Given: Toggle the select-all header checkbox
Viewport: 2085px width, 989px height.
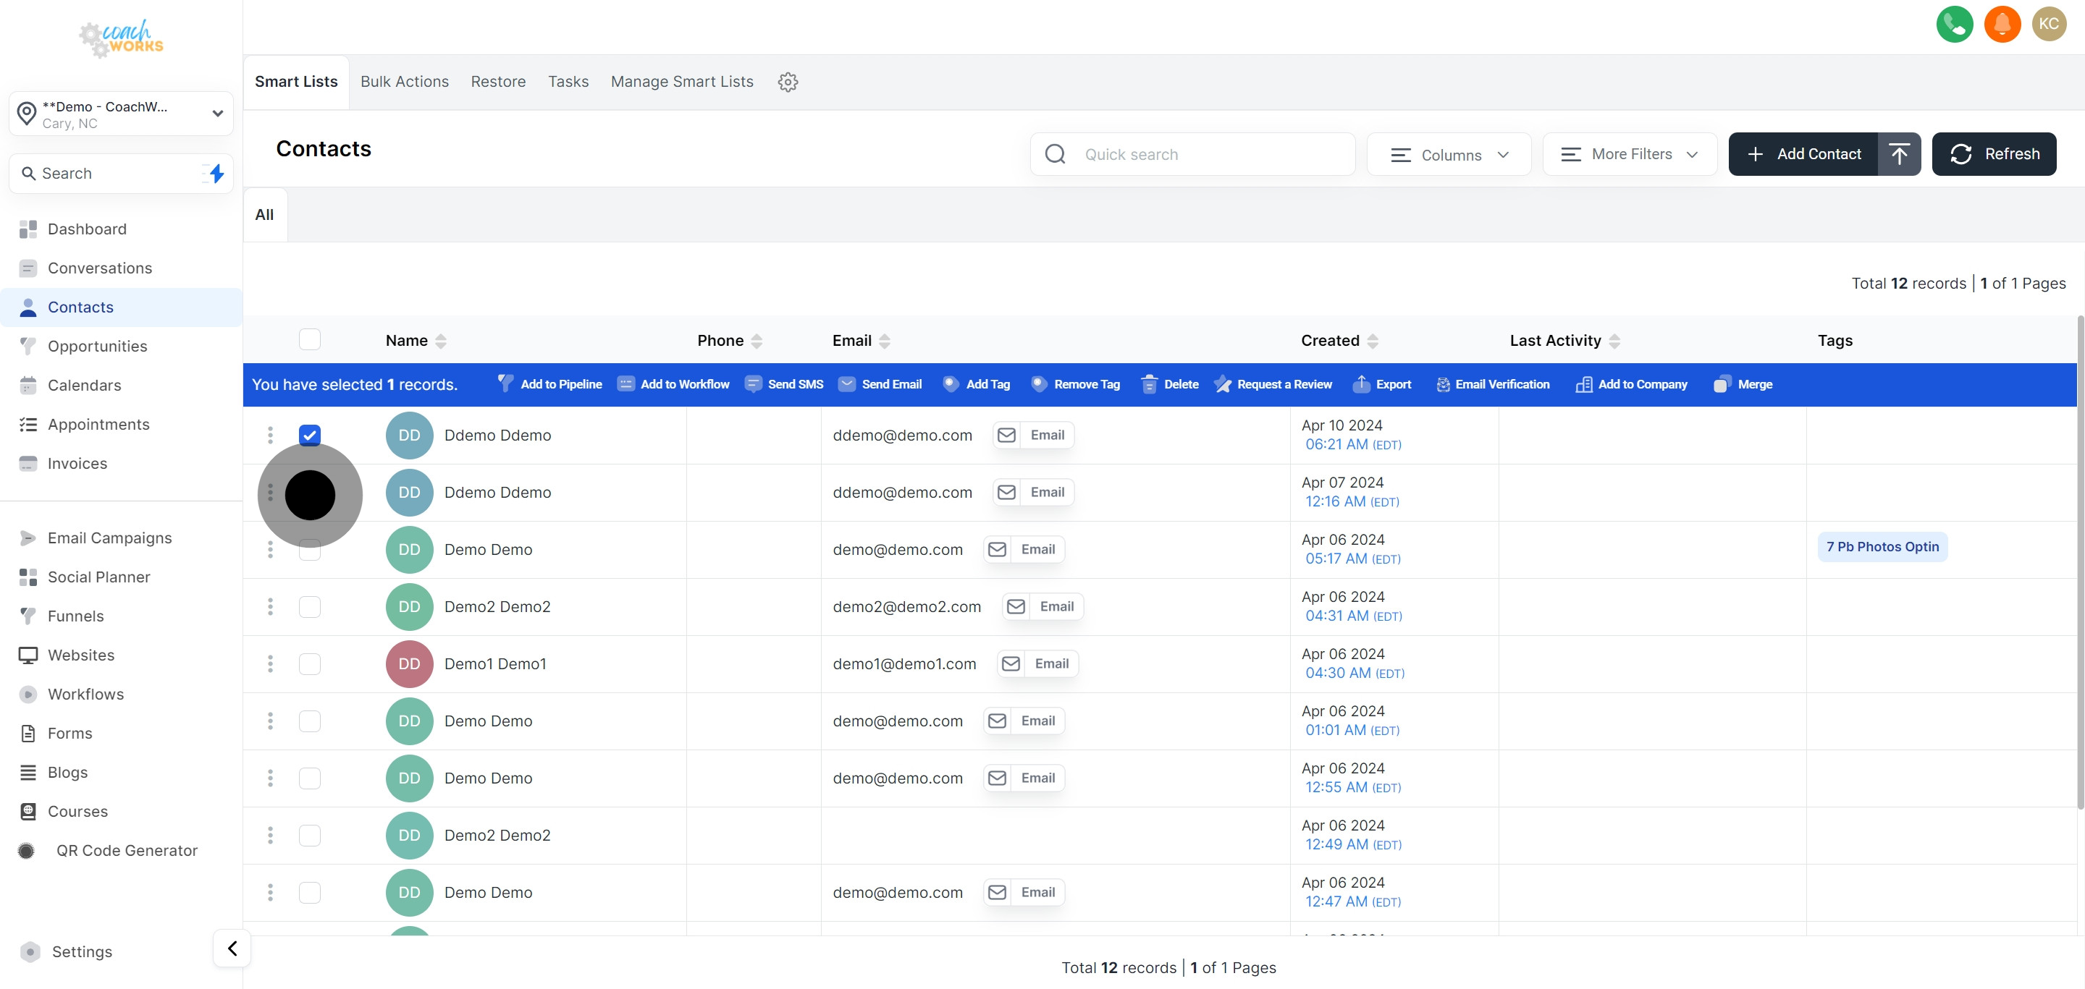Looking at the screenshot, I should pos(310,339).
